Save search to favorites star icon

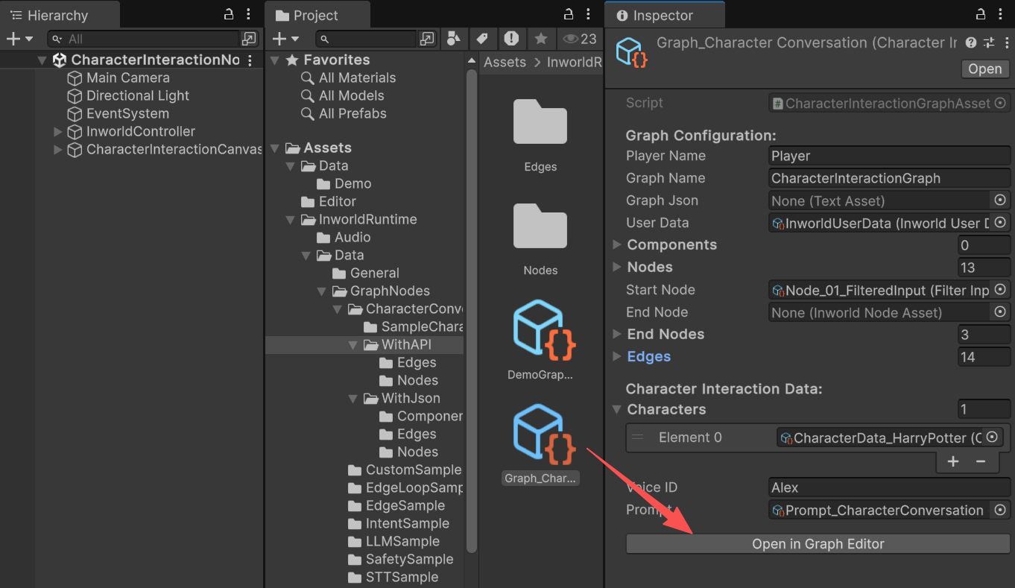[x=541, y=39]
